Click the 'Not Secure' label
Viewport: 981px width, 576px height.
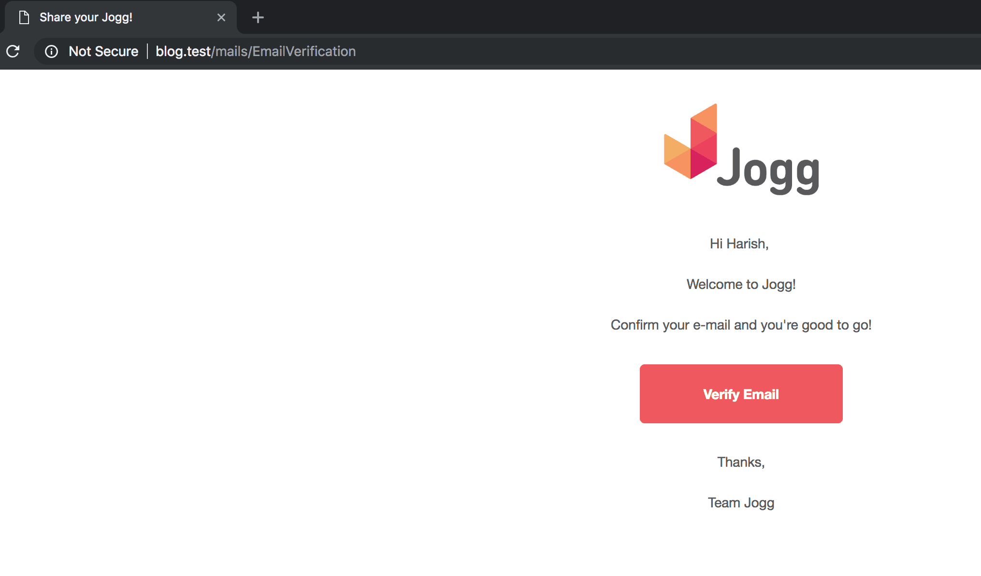pos(103,51)
